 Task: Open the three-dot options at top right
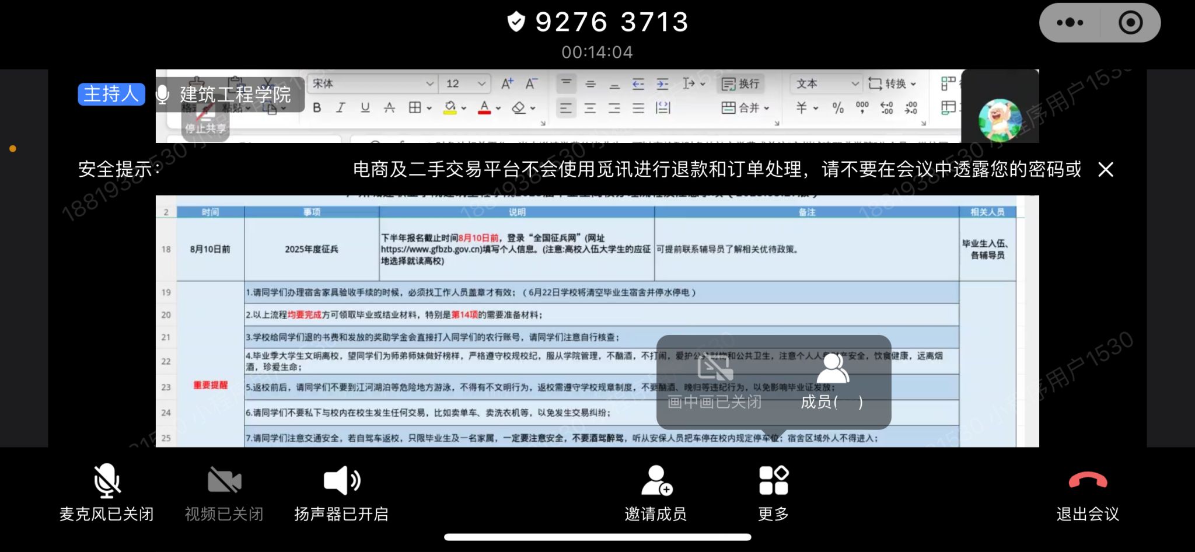tap(1070, 23)
